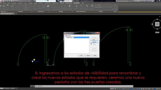Open the Insert ribbon tab

9,3
